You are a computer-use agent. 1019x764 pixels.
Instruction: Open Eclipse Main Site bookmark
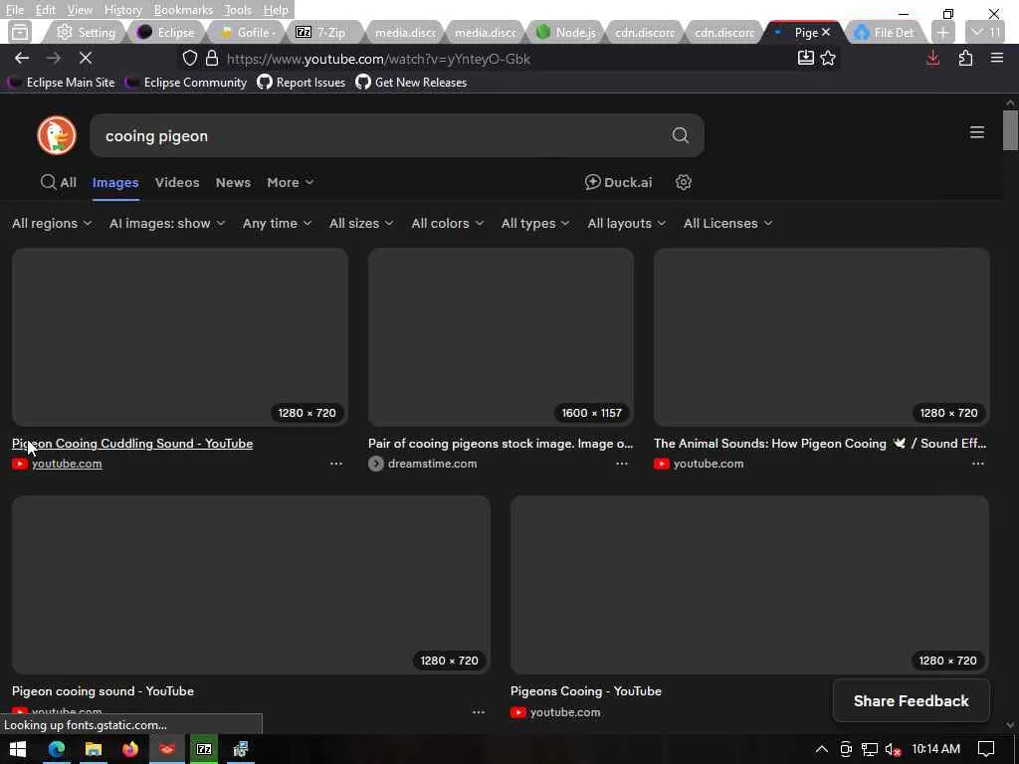coord(63,83)
